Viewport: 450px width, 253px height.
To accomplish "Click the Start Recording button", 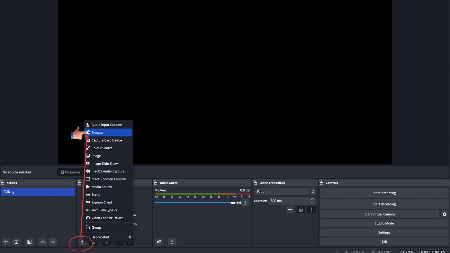I will pos(384,204).
